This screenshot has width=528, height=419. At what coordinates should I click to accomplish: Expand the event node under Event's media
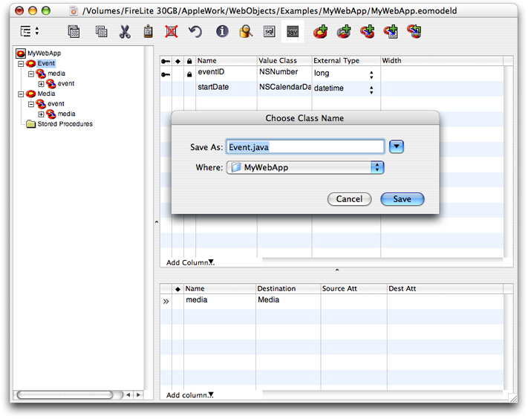(41, 83)
